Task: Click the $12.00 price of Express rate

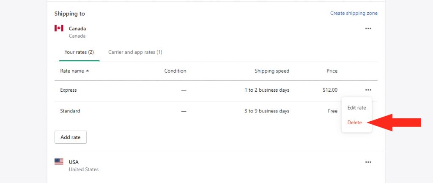Action: tap(330, 90)
